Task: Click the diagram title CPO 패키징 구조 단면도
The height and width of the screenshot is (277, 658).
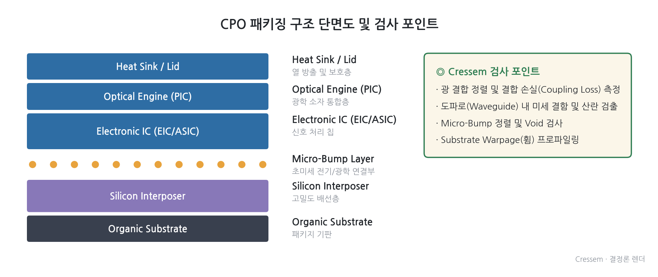Action: (329, 24)
